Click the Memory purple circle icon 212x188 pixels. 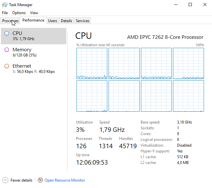point(7,50)
